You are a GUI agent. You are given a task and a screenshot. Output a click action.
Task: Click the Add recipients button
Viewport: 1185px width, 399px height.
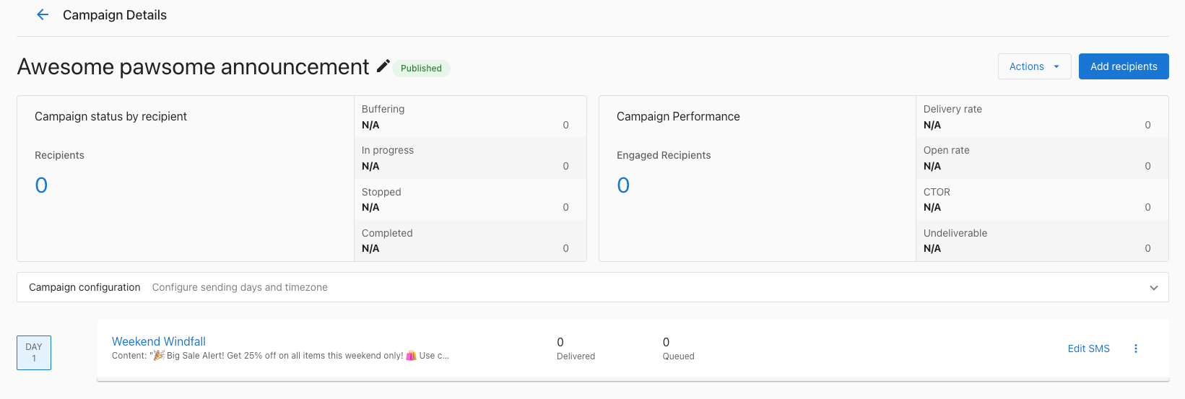point(1123,66)
